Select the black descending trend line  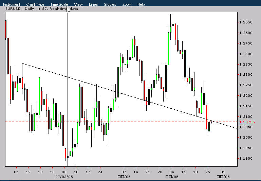(130, 96)
